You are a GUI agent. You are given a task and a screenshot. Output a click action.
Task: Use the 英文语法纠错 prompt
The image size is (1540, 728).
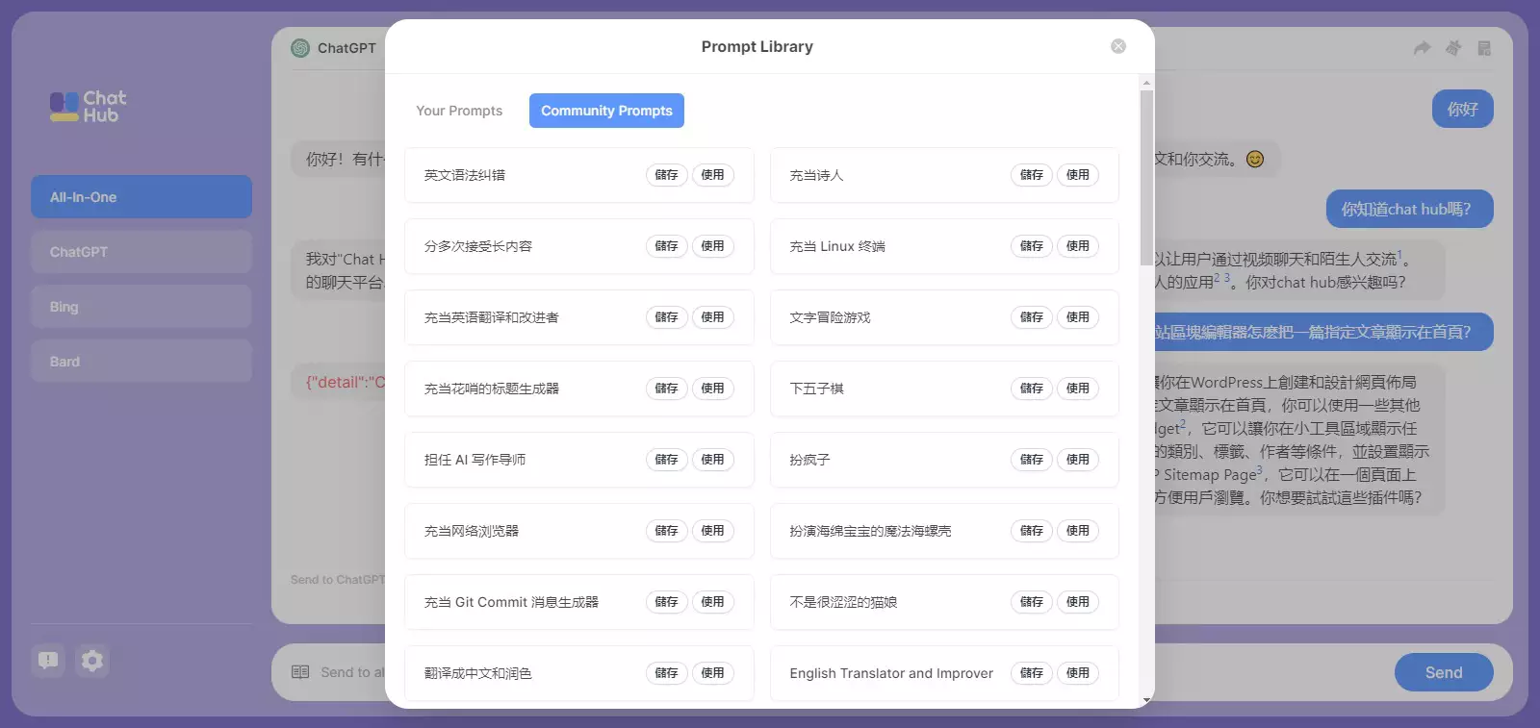pos(712,175)
